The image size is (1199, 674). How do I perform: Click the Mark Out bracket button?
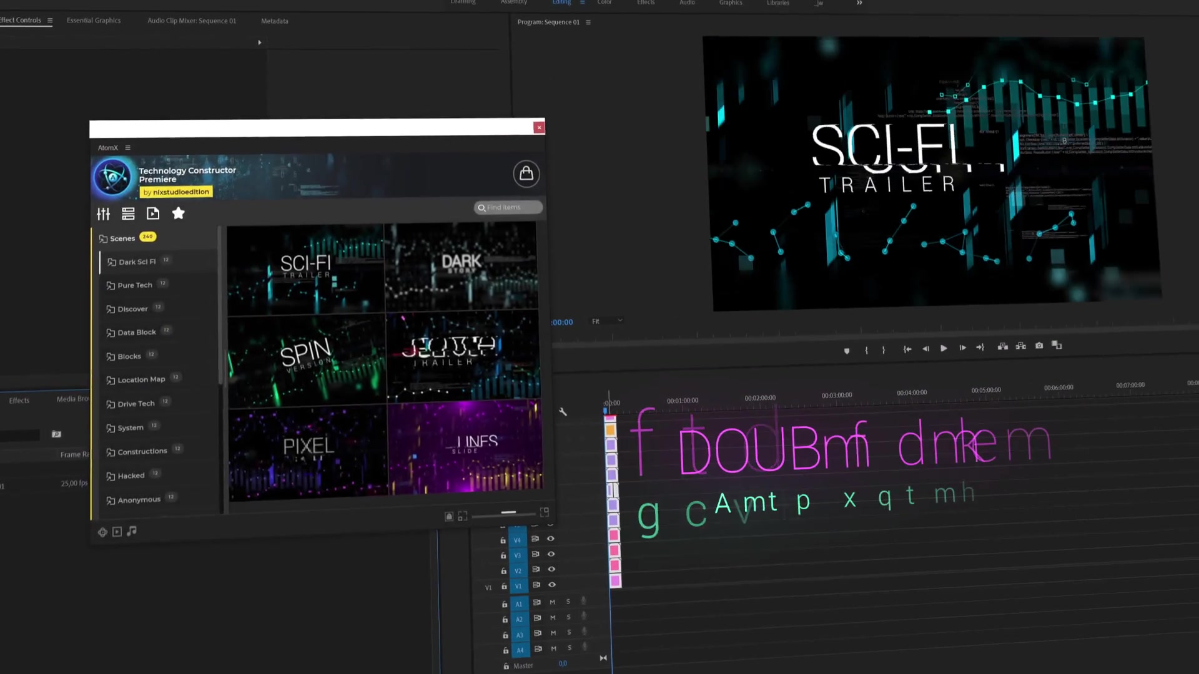point(884,349)
